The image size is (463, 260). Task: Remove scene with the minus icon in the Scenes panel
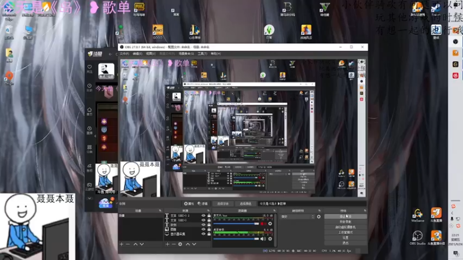(x=128, y=244)
